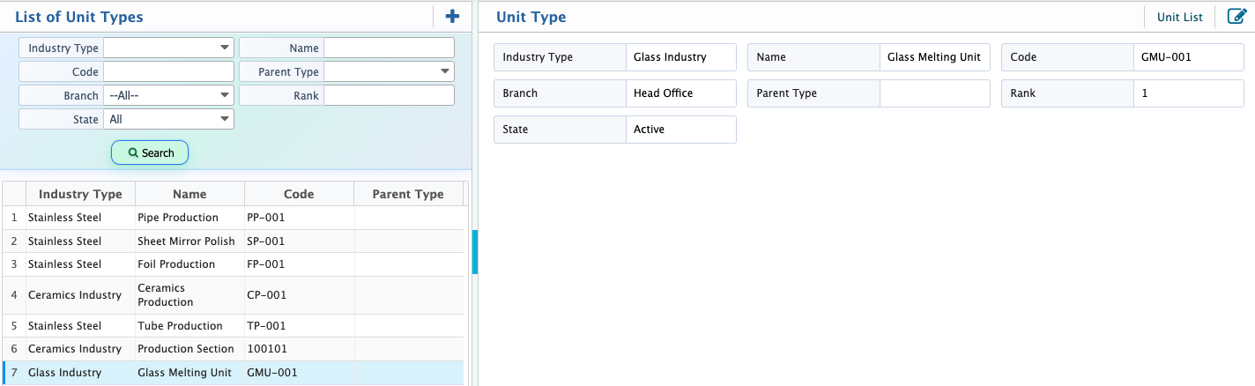The height and width of the screenshot is (386, 1255).
Task: Open the State filter dropdown
Action: click(168, 119)
